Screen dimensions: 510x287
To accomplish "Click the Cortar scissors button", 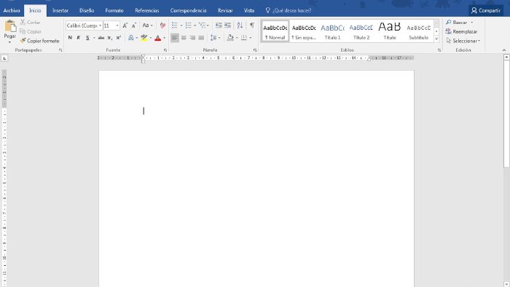I will pos(30,23).
